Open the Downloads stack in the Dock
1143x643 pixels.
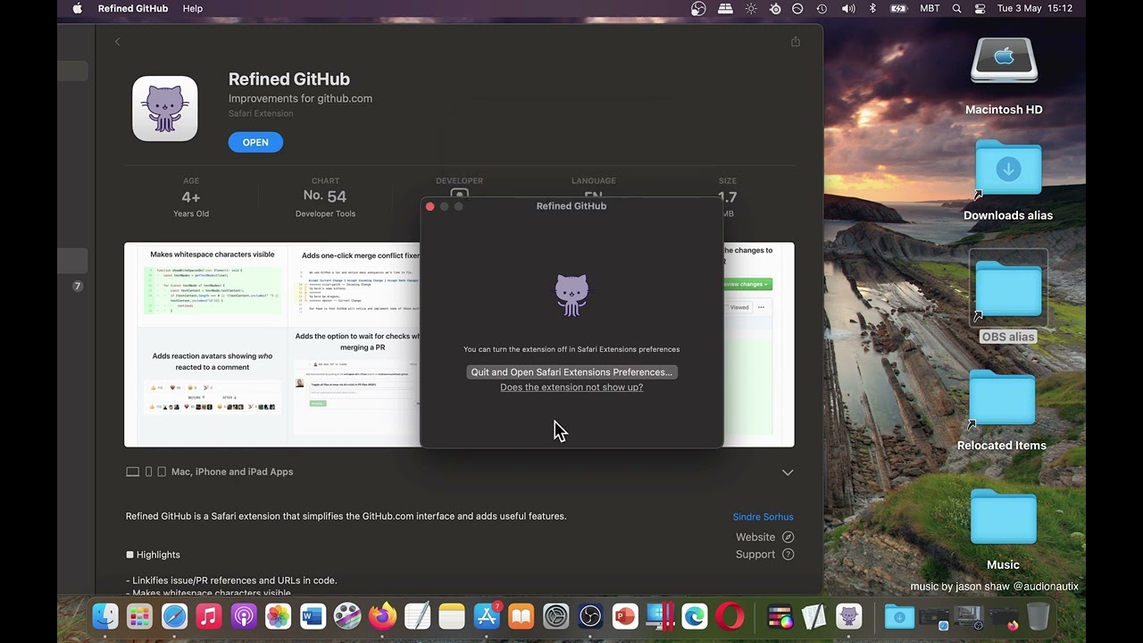click(899, 616)
